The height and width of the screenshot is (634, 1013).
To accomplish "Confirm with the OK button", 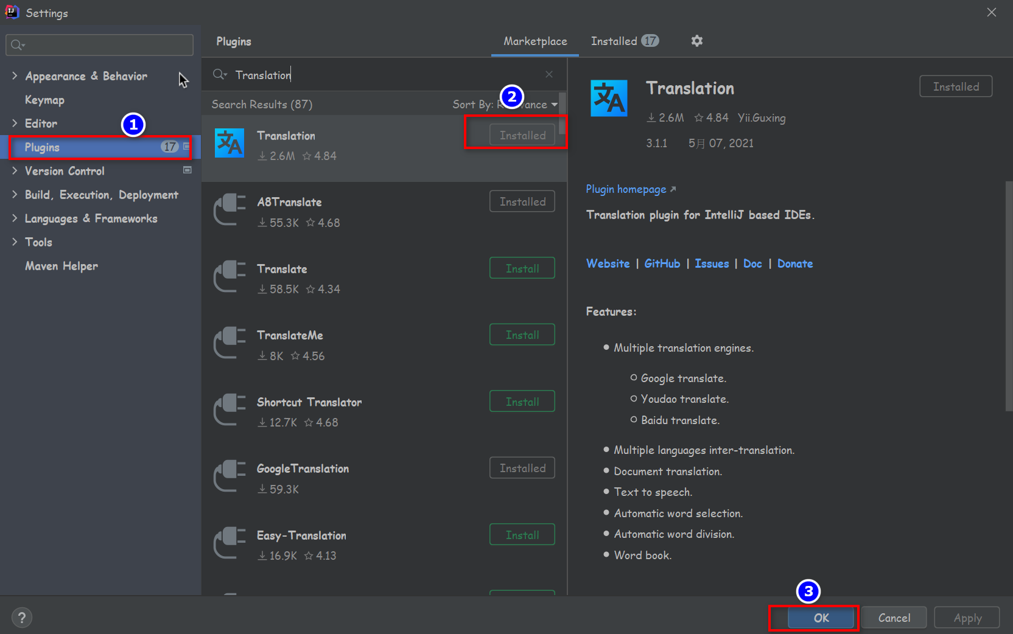I will click(x=821, y=618).
